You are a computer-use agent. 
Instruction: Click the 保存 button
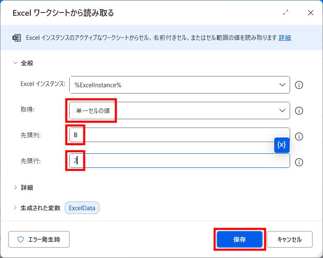point(240,239)
